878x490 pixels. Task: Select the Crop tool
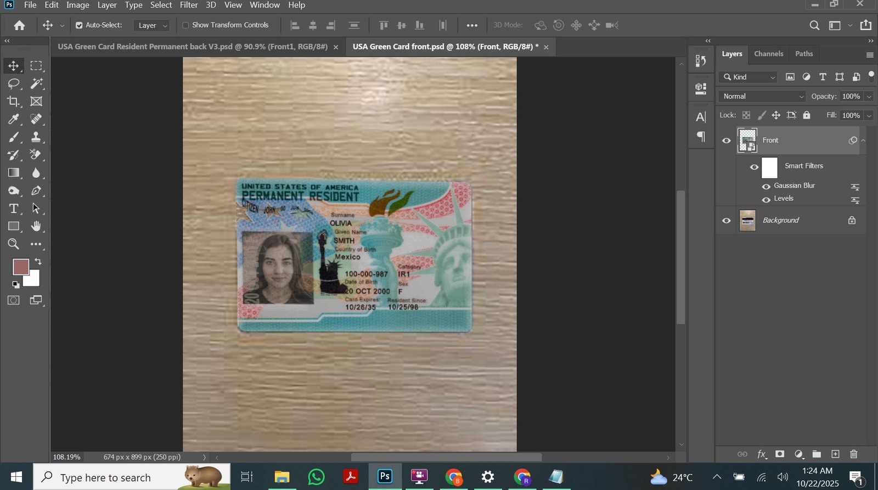click(13, 101)
